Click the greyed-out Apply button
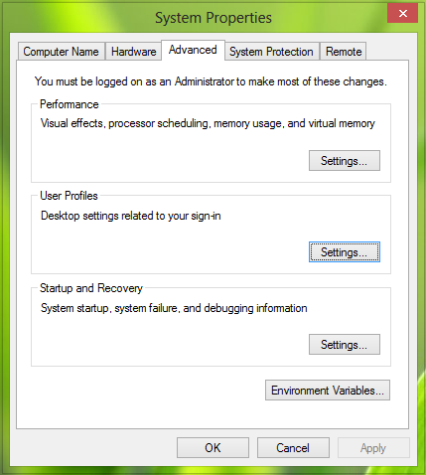 [x=373, y=448]
